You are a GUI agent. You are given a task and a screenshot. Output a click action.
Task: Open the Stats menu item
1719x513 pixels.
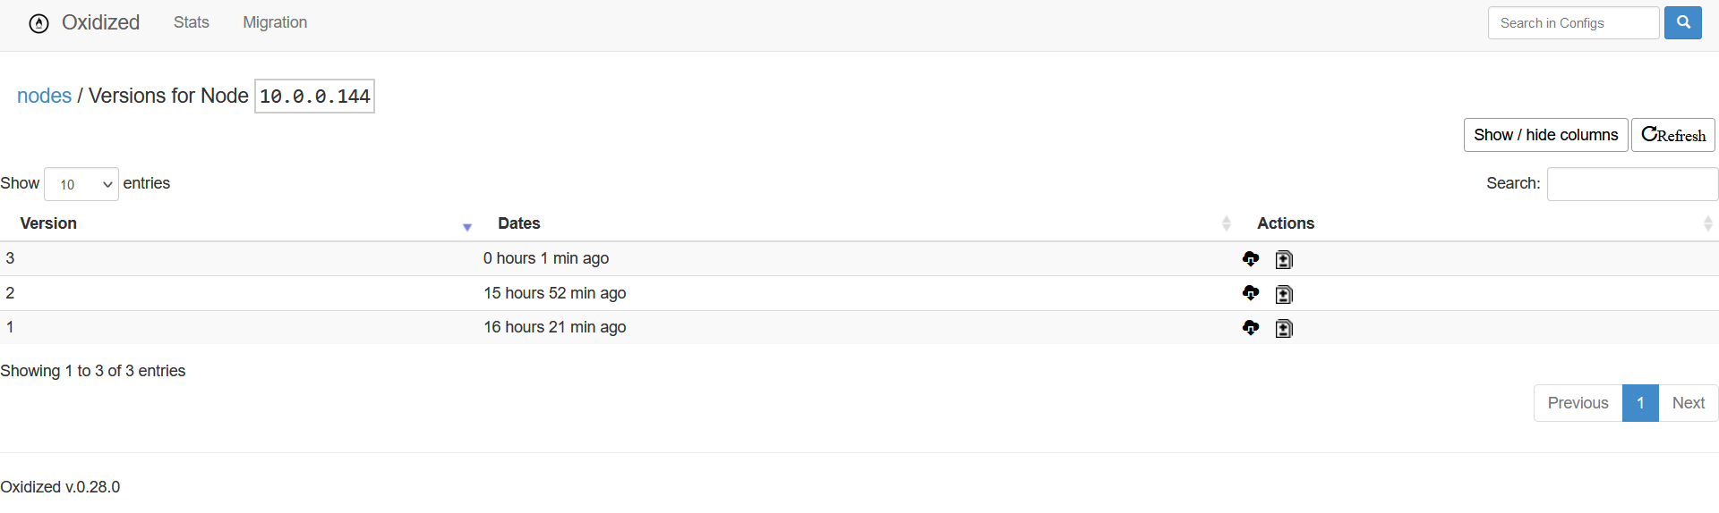[x=192, y=22]
